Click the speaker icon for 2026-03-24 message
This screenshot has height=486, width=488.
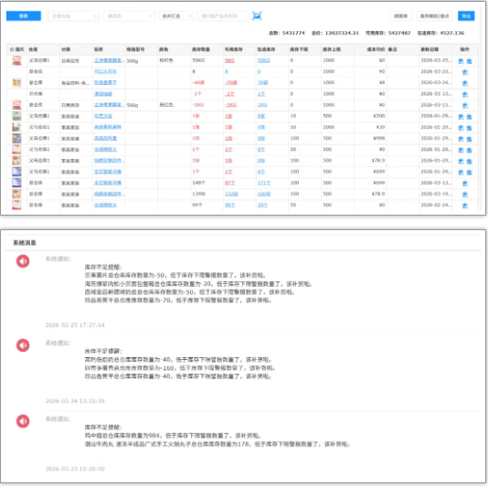(x=23, y=345)
